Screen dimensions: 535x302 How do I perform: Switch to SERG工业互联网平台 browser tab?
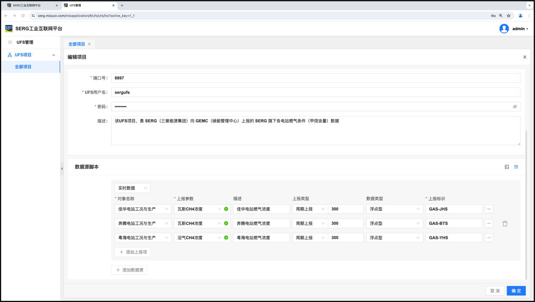30,6
